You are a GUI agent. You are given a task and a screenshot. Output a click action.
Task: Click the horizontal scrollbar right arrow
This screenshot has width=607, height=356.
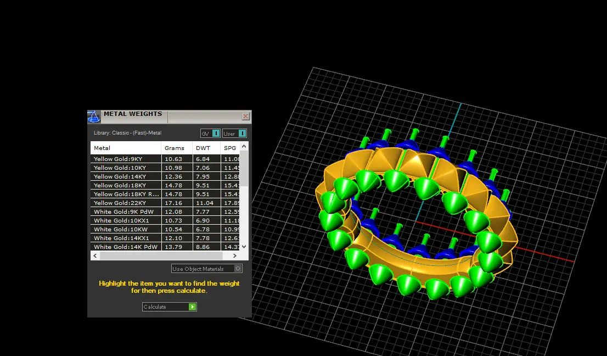(x=234, y=255)
